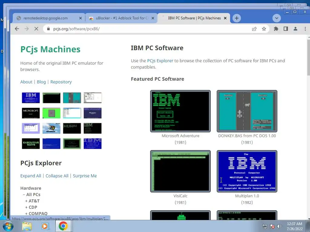Open the taskbar clock and date

[x=295, y=226]
